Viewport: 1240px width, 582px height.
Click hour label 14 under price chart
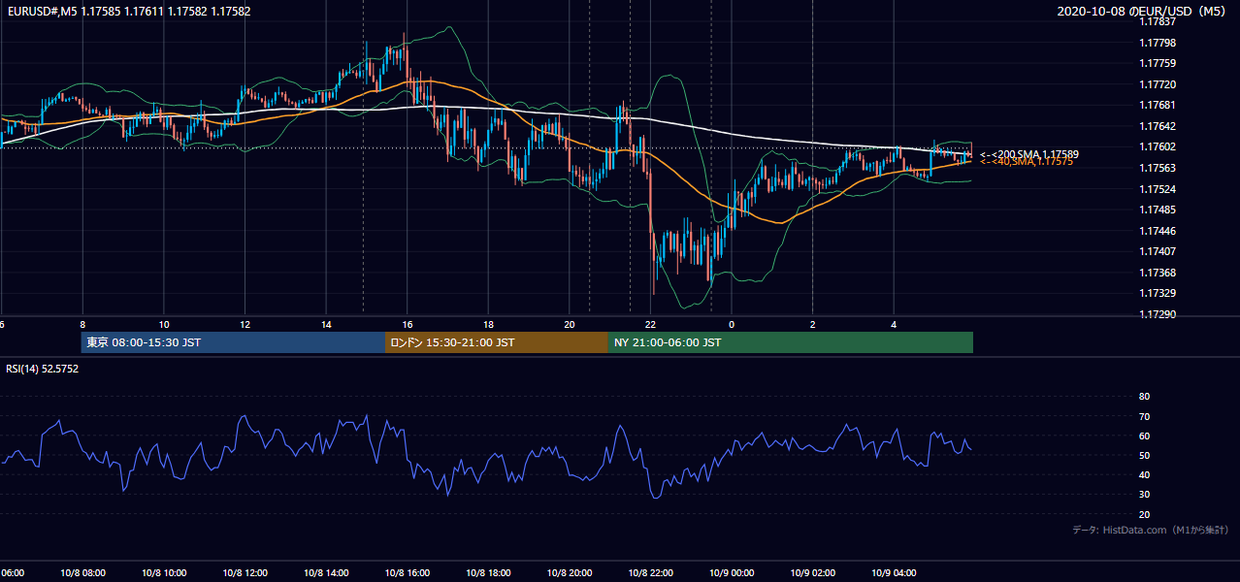326,324
